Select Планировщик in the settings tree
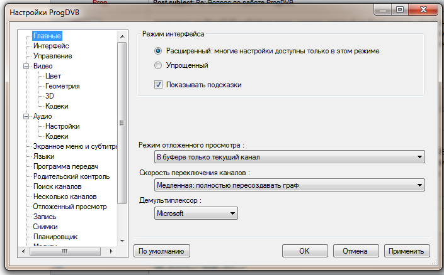The height and width of the screenshot is (275, 444). [55, 237]
